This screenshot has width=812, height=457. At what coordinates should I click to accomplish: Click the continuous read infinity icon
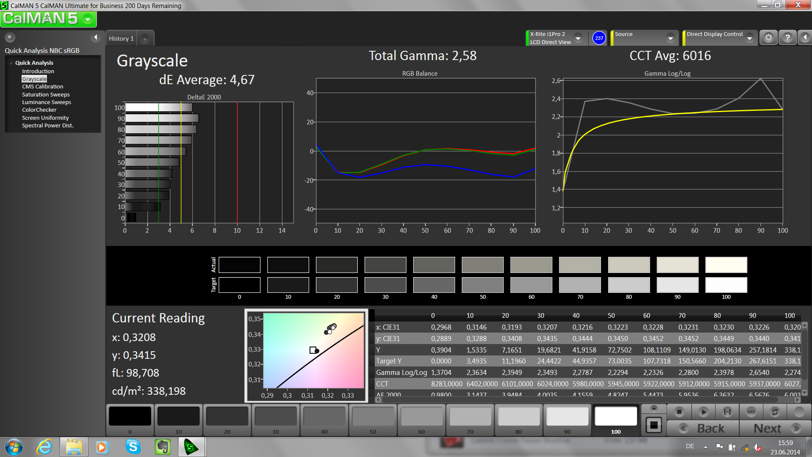click(751, 412)
